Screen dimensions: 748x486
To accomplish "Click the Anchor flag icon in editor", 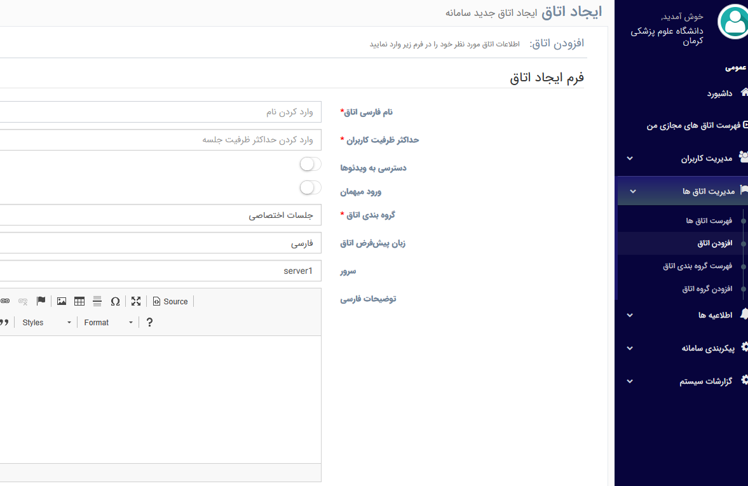I will tap(41, 301).
